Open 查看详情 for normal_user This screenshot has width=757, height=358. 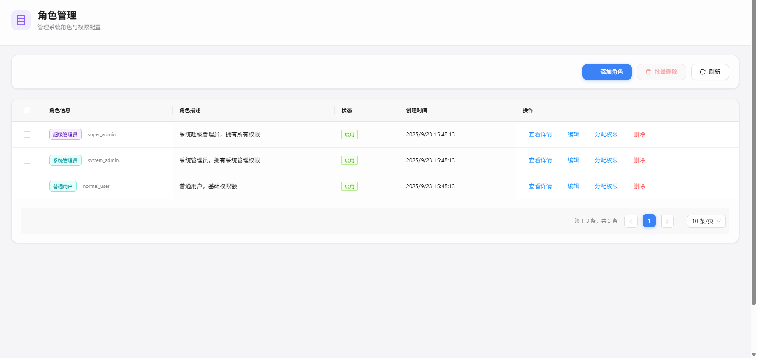[540, 186]
